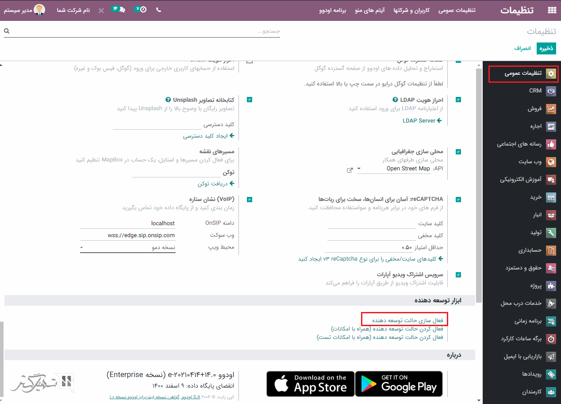
Task: Toggle the Asterisk VoIP checkbox
Action: click(x=250, y=200)
